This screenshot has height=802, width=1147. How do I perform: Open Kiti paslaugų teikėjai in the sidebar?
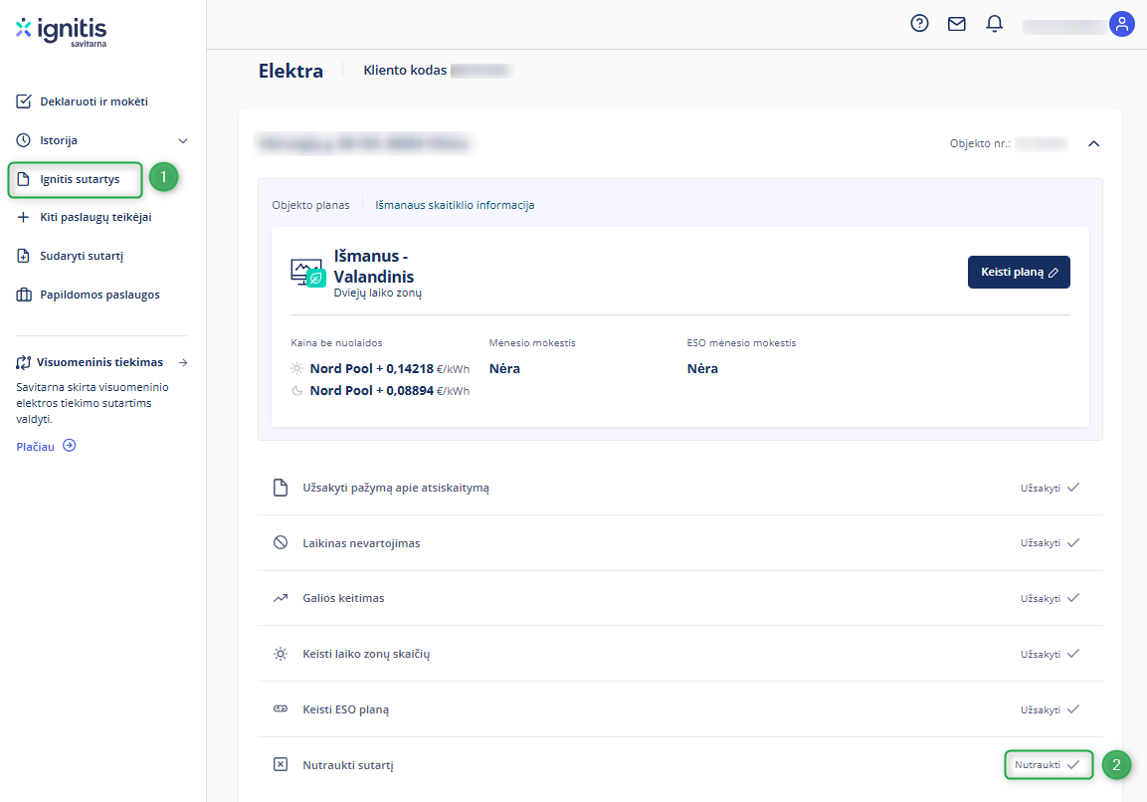point(96,217)
